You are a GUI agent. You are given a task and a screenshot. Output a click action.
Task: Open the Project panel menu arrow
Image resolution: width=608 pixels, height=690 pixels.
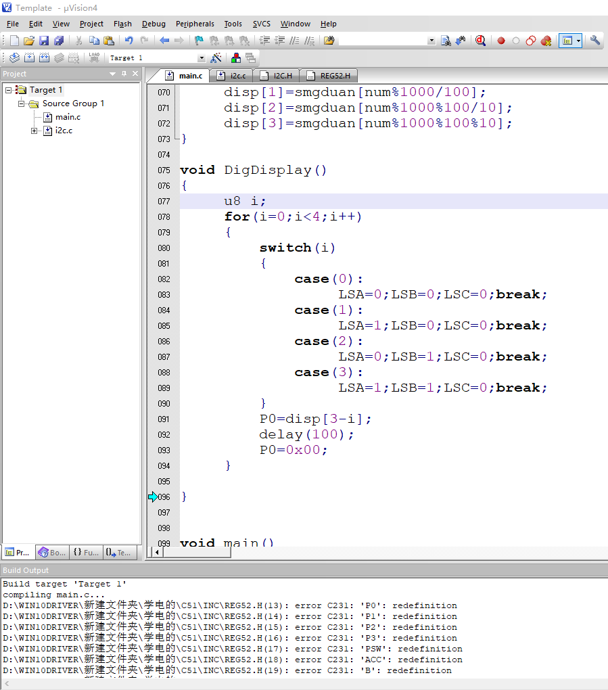point(113,74)
